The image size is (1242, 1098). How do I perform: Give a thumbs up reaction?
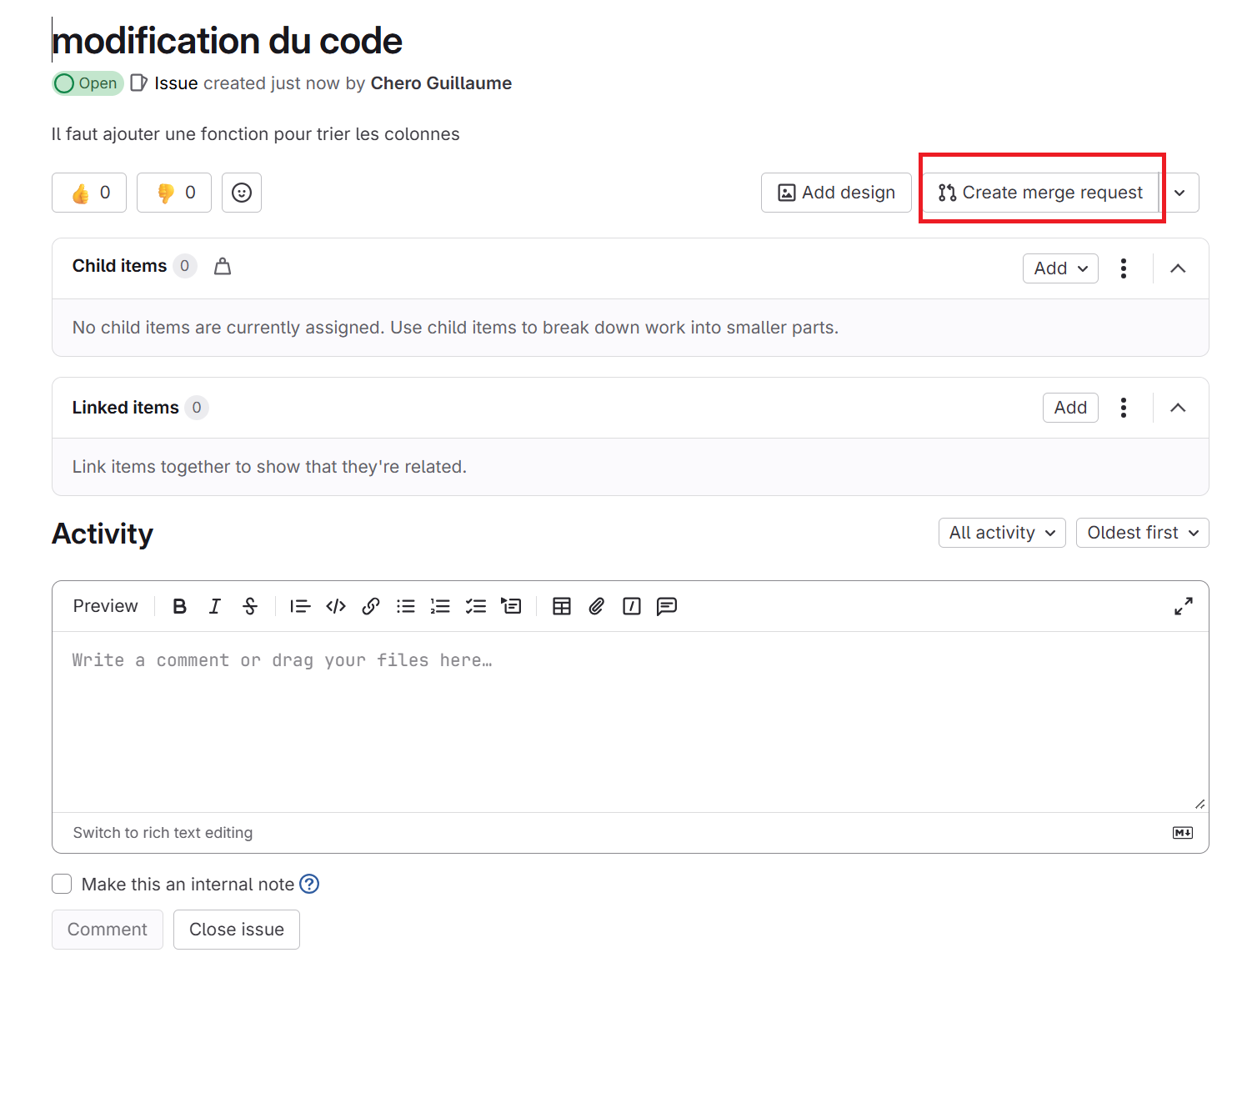[x=89, y=193]
